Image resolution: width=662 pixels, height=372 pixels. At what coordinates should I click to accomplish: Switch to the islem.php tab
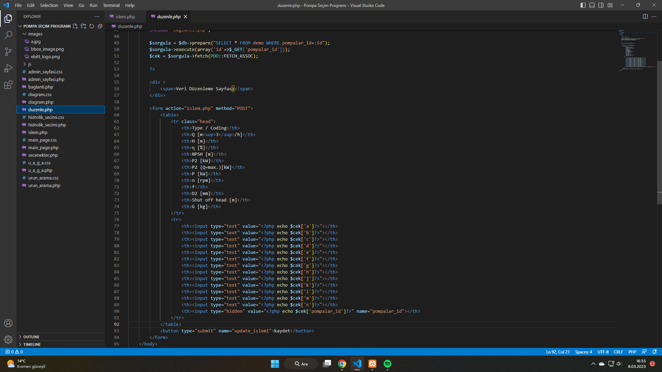pos(125,17)
